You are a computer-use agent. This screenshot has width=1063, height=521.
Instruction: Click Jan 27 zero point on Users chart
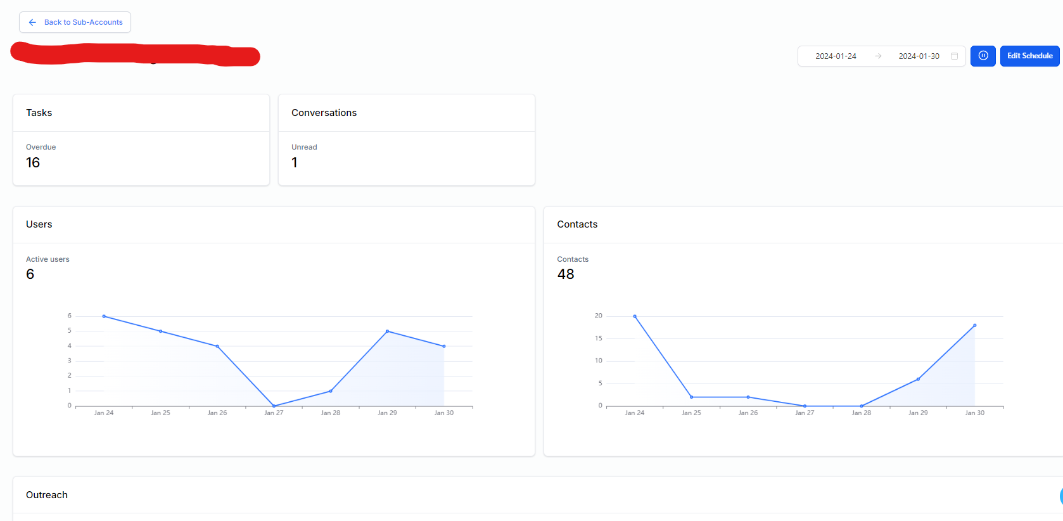point(274,406)
